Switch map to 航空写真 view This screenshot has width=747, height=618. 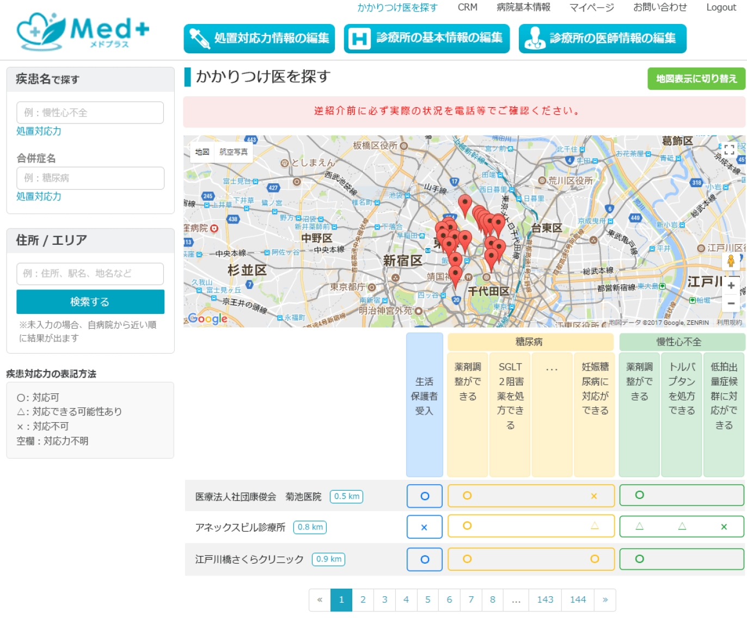click(234, 152)
